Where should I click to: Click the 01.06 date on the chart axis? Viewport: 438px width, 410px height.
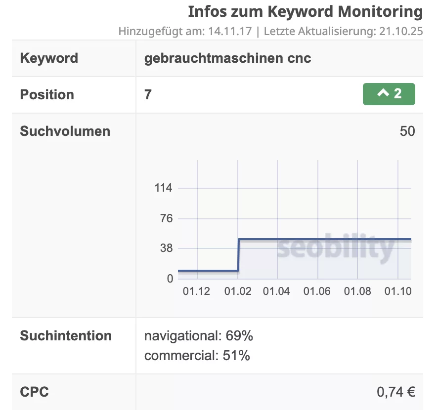[x=317, y=291]
